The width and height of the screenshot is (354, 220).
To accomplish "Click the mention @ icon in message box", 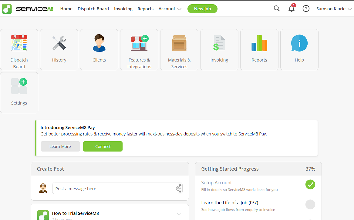I will pos(178,188).
